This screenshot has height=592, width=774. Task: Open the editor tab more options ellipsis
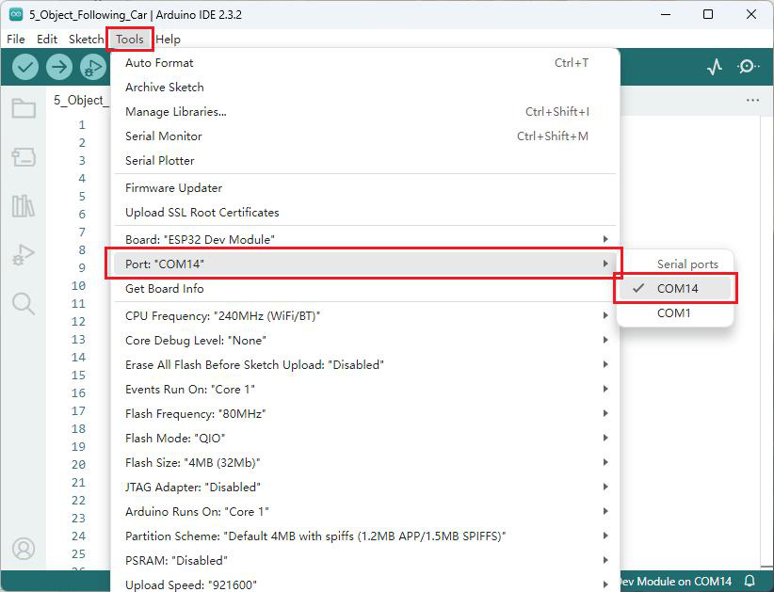752,100
